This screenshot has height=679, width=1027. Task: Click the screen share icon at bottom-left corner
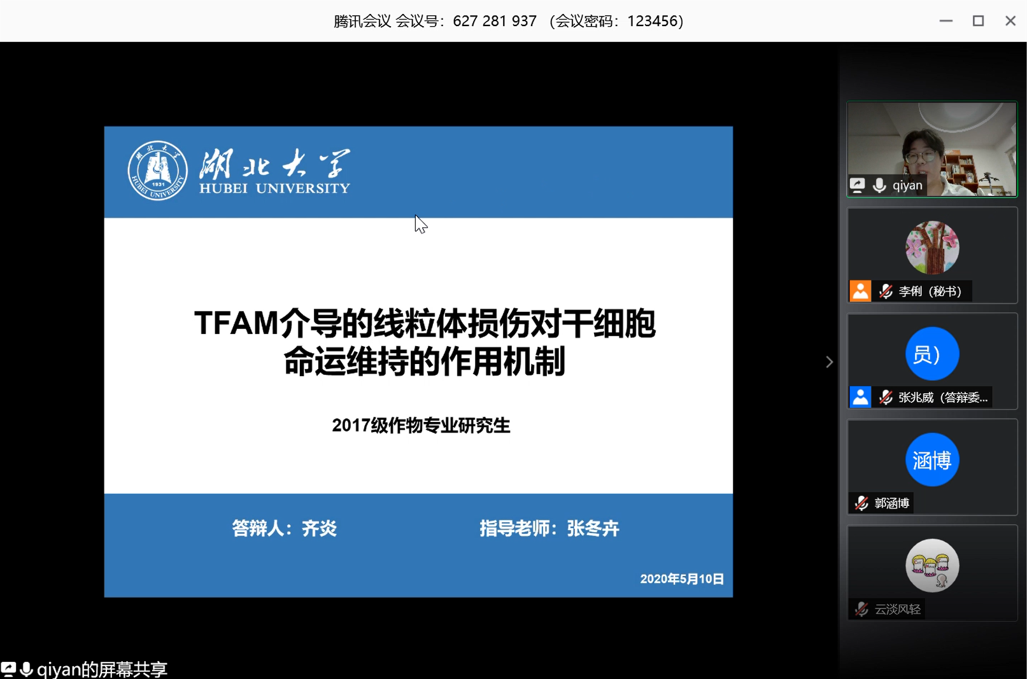(x=8, y=669)
